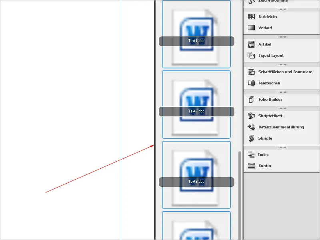This screenshot has width=320, height=240.
Task: Click the Folio Builder label
Action: point(270,99)
